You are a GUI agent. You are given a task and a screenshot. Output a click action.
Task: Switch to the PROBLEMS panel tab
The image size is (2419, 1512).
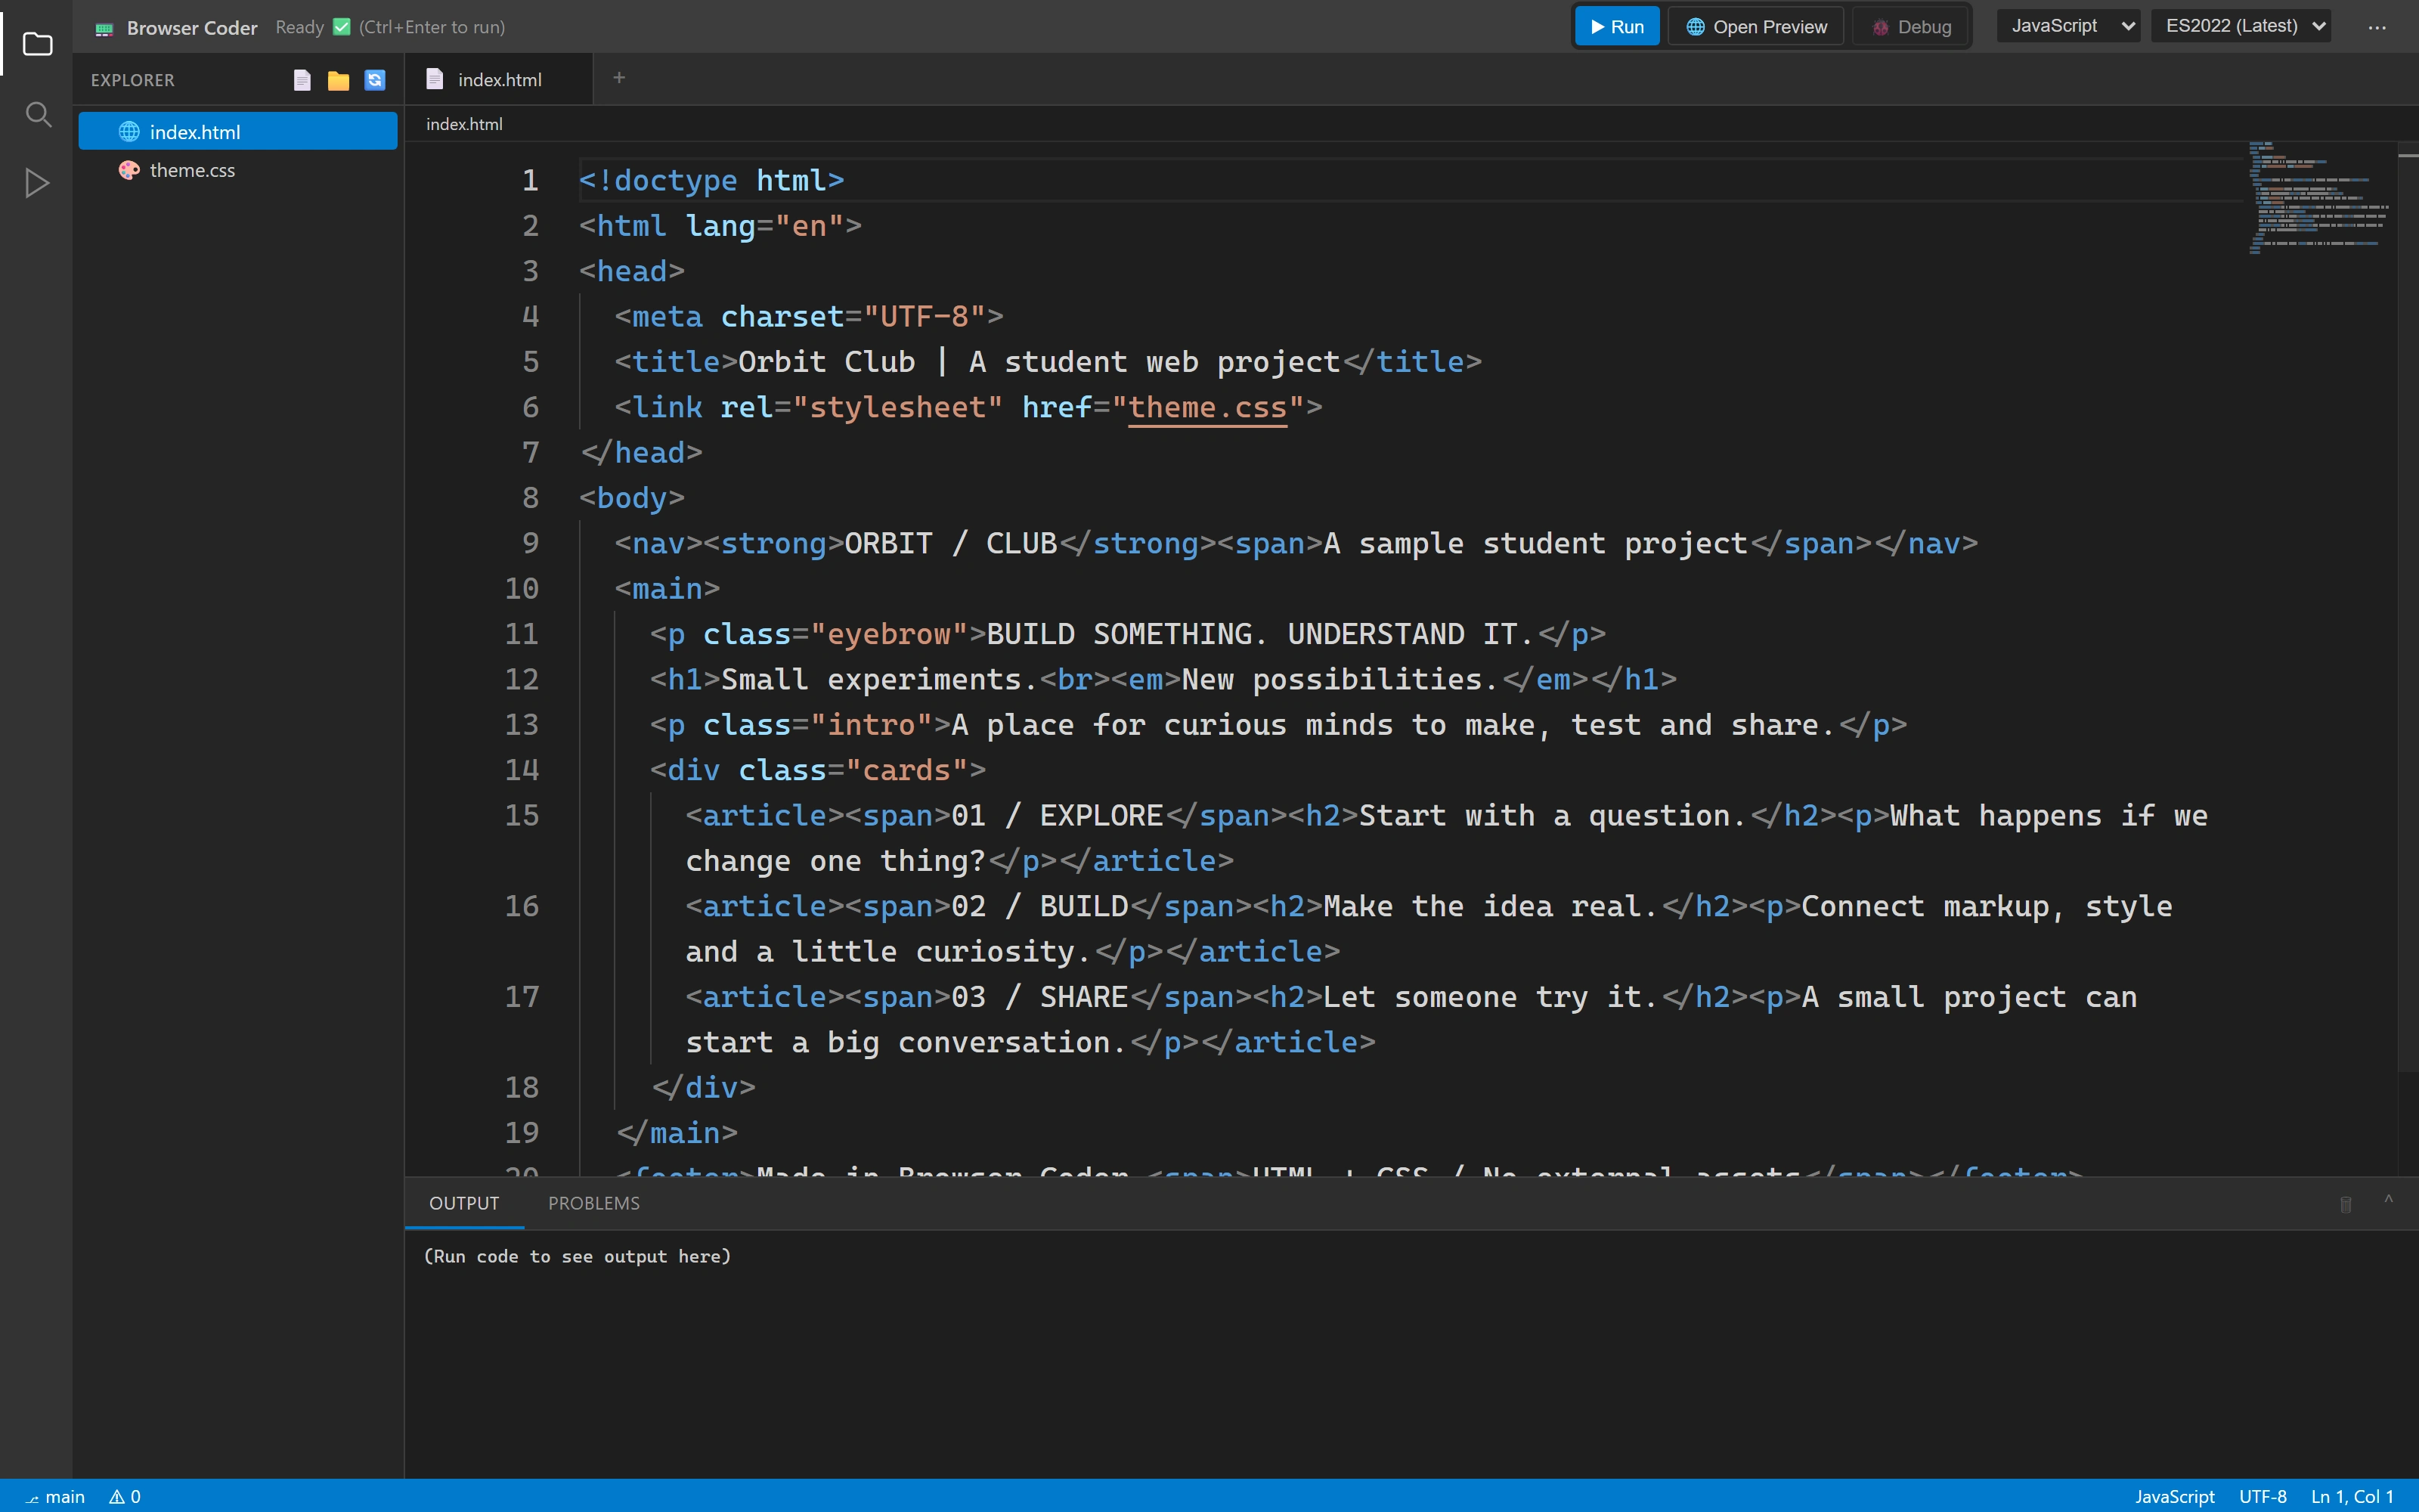point(593,1203)
